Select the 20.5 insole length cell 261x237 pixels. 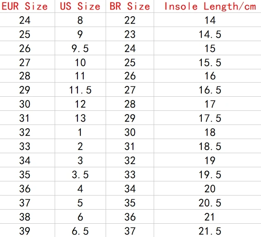(x=210, y=203)
